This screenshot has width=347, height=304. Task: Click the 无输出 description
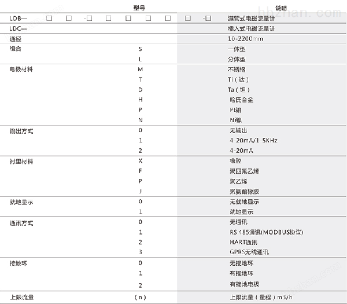(x=238, y=130)
